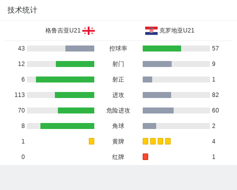
Task: Click Croatia's green possession bar
Action: 162,48
